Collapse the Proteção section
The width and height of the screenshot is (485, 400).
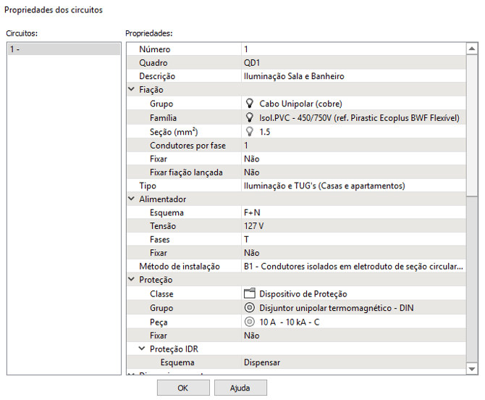point(132,280)
